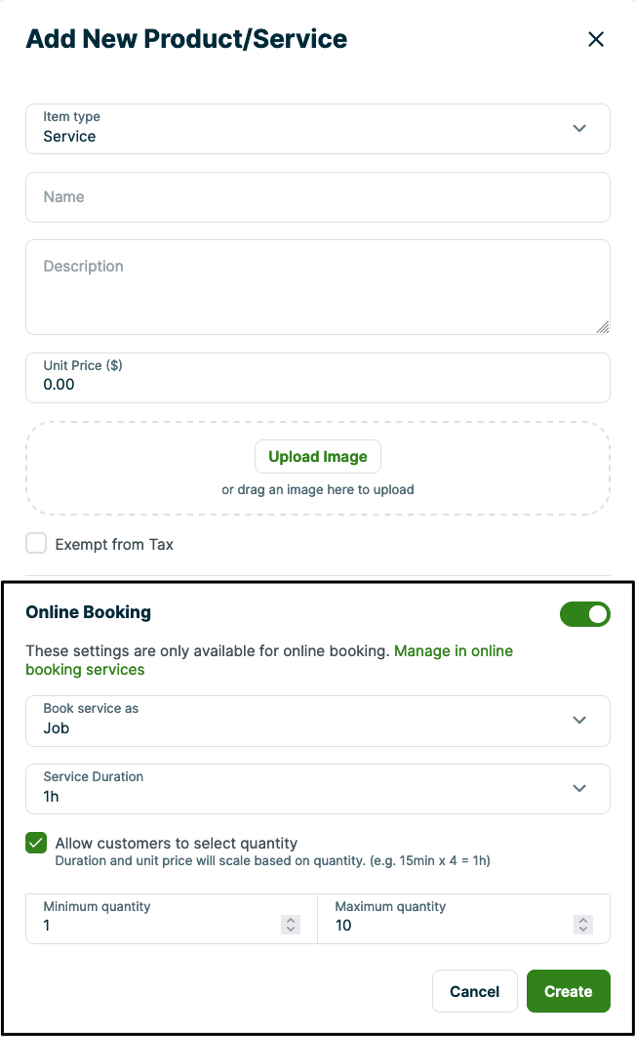Viewport: 635px width, 1037px height.
Task: Uncheck Allow customers to select quantity
Action: (36, 843)
